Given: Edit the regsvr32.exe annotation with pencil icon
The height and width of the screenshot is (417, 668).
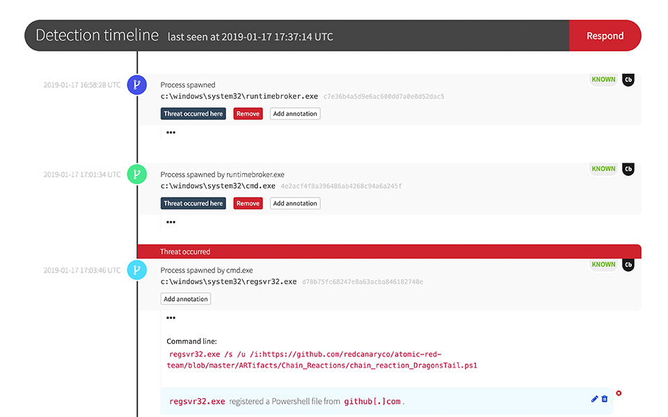Looking at the screenshot, I should tap(594, 399).
